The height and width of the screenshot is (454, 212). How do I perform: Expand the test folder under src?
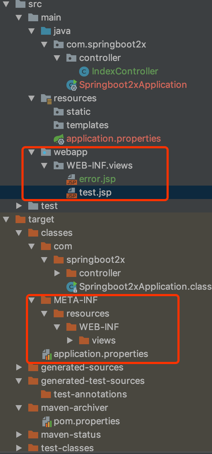pos(19,206)
